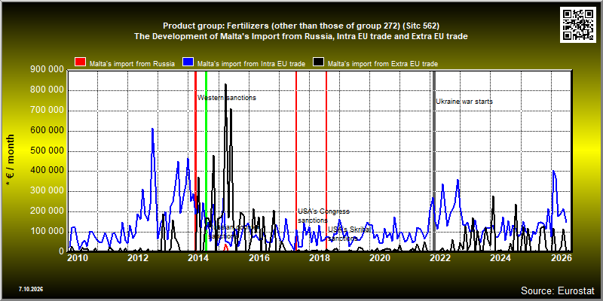Click the 2024 x-axis label
Image resolution: width=603 pixels, height=301 pixels.
coord(500,257)
